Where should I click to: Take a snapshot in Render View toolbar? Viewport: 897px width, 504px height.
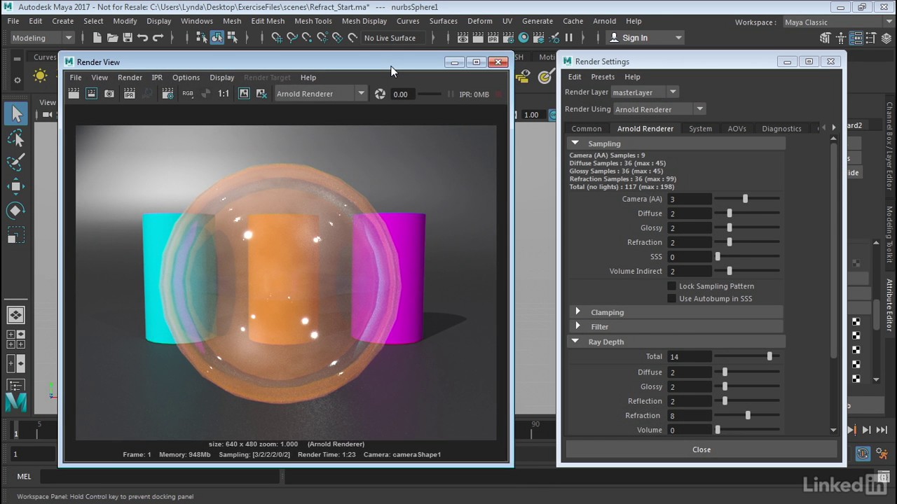pos(110,94)
